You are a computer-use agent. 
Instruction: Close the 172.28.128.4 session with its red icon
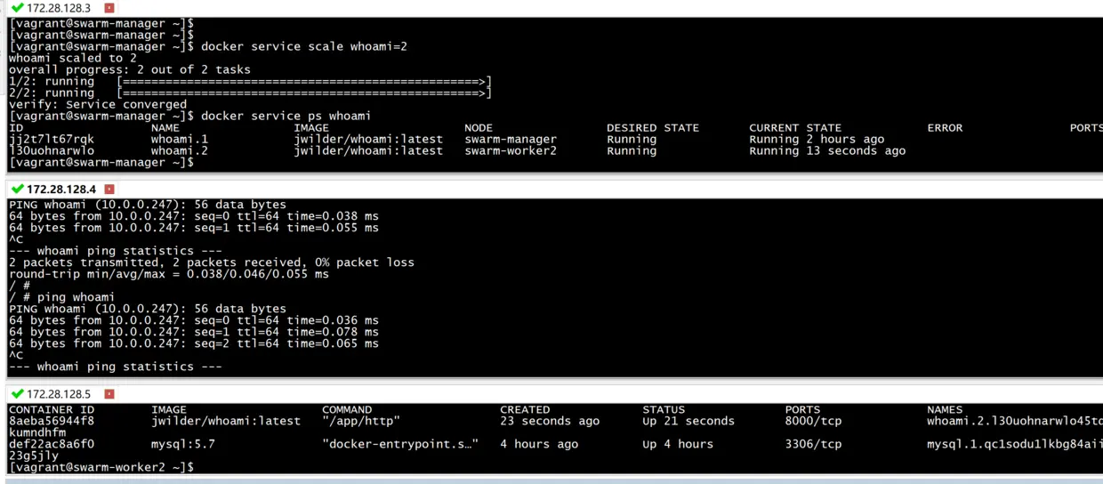(x=109, y=190)
